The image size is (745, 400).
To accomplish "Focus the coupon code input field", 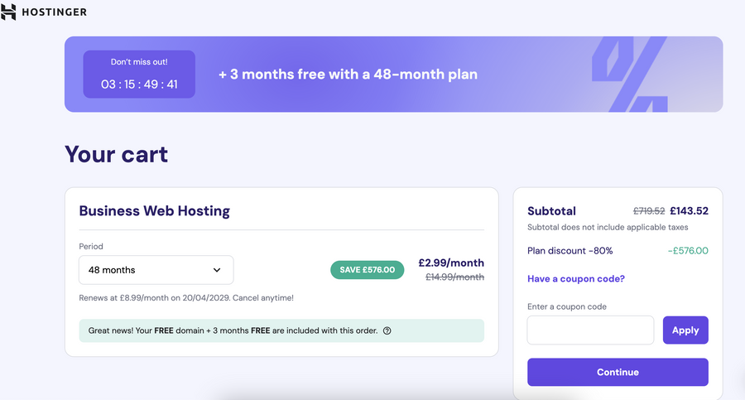I will [590, 330].
